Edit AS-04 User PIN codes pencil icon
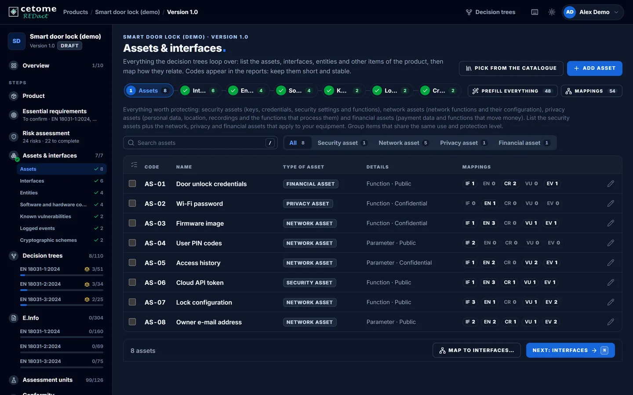633x395 pixels. [611, 243]
